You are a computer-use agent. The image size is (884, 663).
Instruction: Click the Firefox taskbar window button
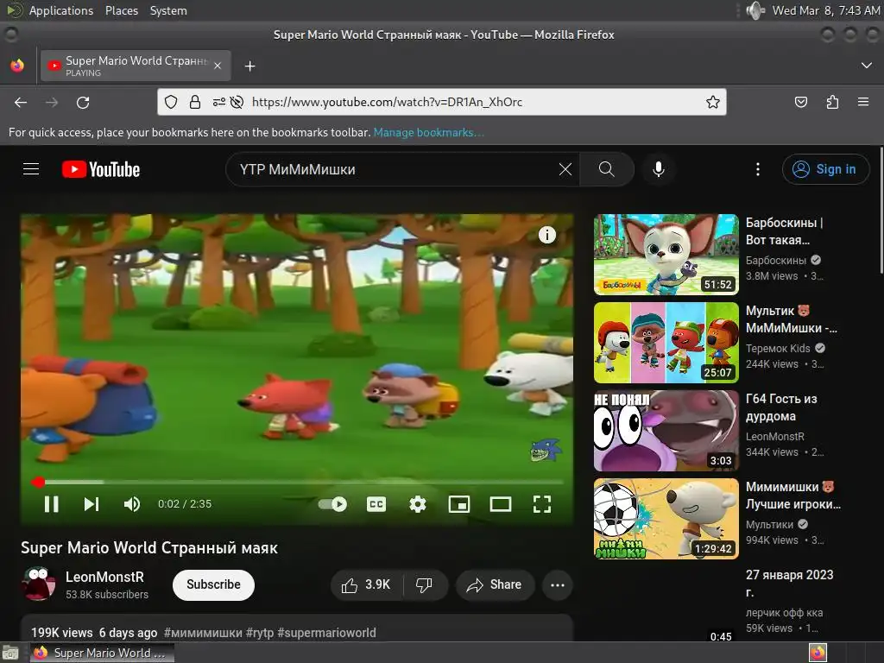102,653
